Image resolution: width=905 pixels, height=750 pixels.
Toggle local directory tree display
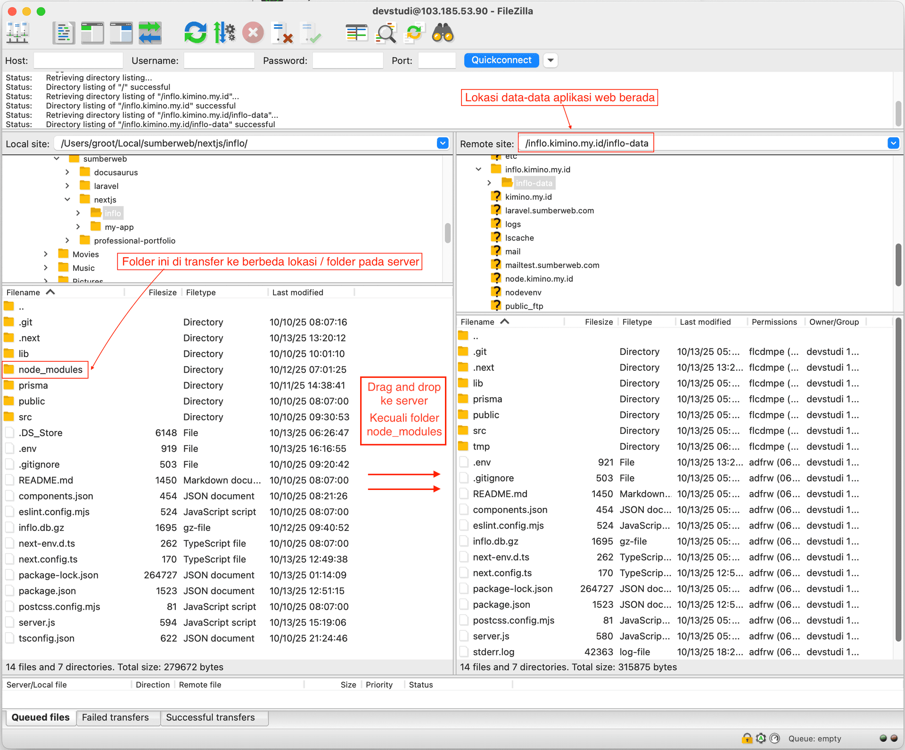pyautogui.click(x=92, y=33)
